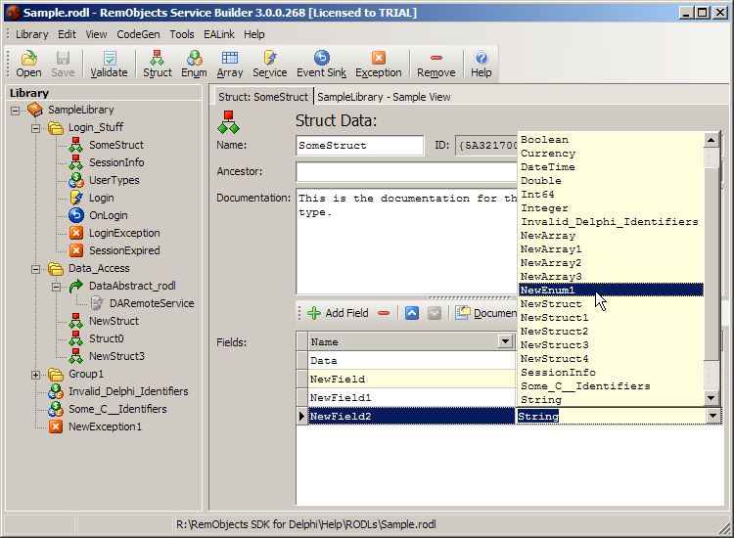
Task: Click the type list scroll up arrow
Action: click(711, 140)
